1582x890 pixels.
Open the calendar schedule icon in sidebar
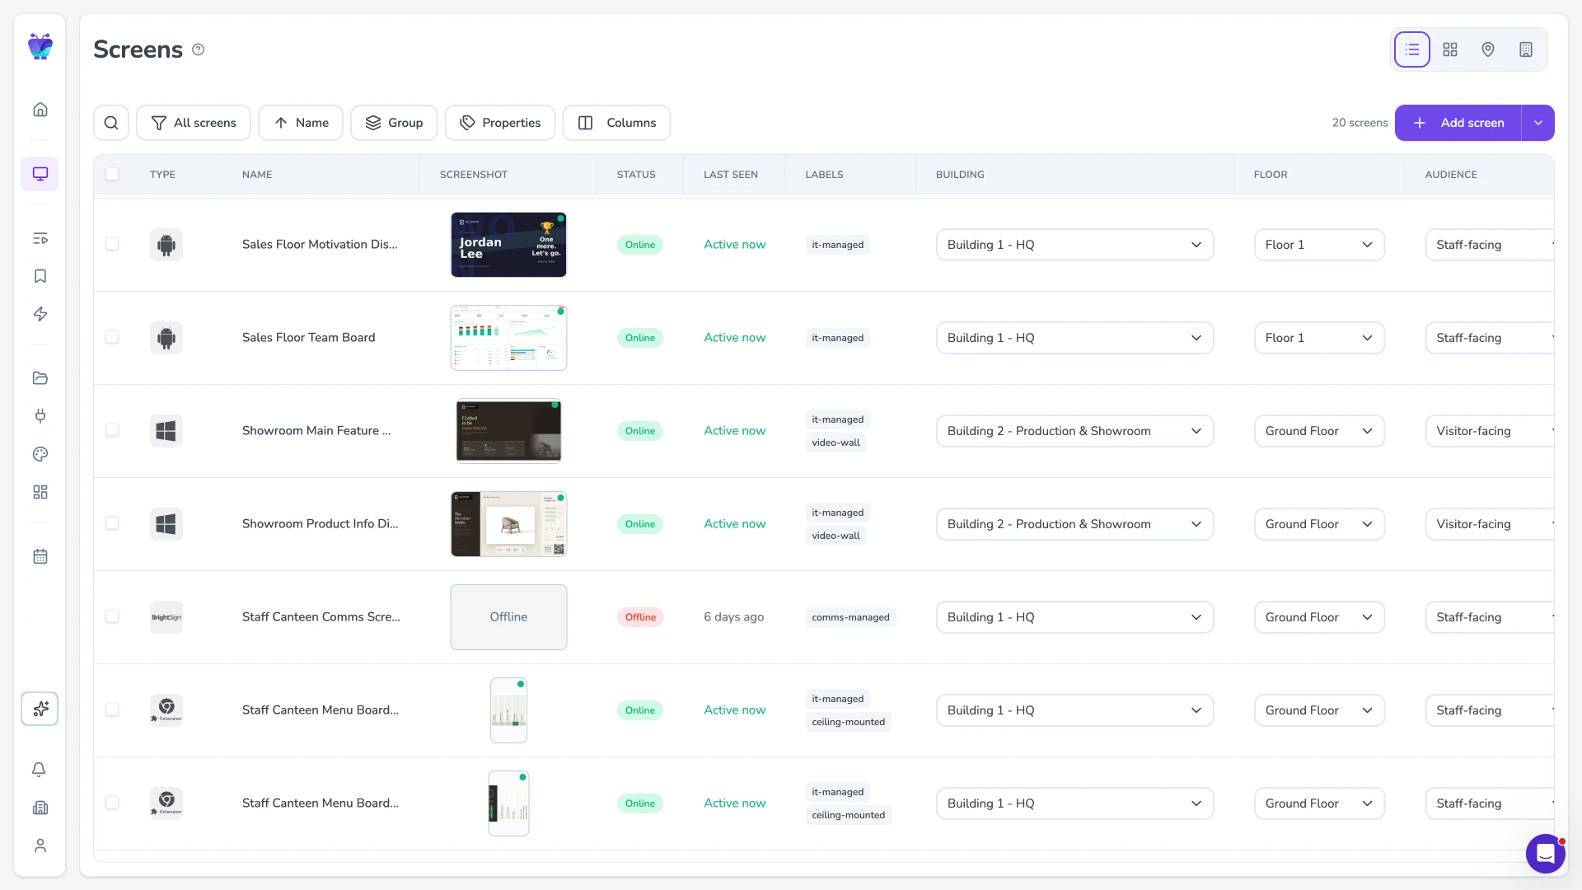(x=40, y=556)
